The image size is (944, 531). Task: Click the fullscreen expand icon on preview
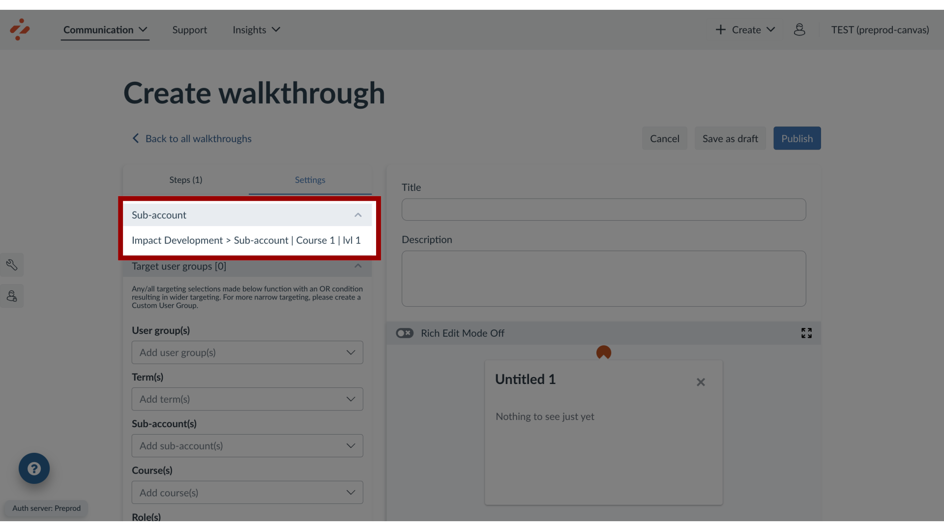coord(806,333)
